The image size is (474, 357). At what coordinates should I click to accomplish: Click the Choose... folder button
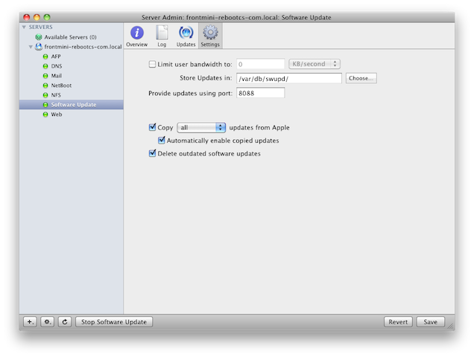tap(361, 78)
